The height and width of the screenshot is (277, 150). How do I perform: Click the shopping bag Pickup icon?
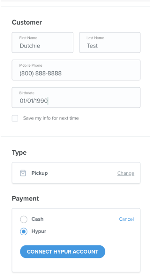click(23, 173)
